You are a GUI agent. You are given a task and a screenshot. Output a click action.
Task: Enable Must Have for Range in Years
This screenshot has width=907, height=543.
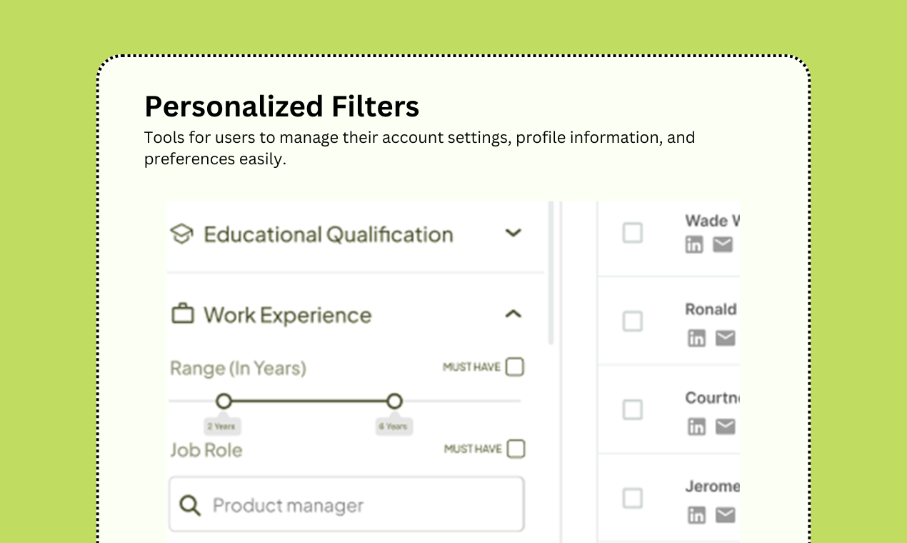514,367
